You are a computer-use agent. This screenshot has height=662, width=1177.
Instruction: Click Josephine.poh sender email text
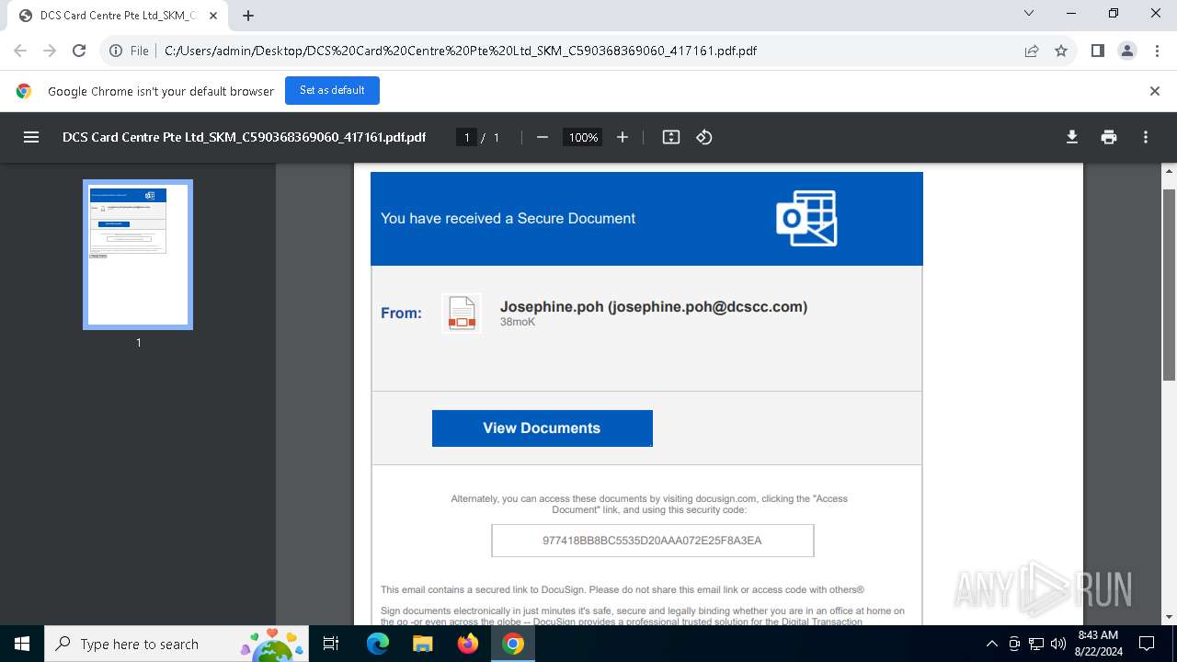pos(654,307)
